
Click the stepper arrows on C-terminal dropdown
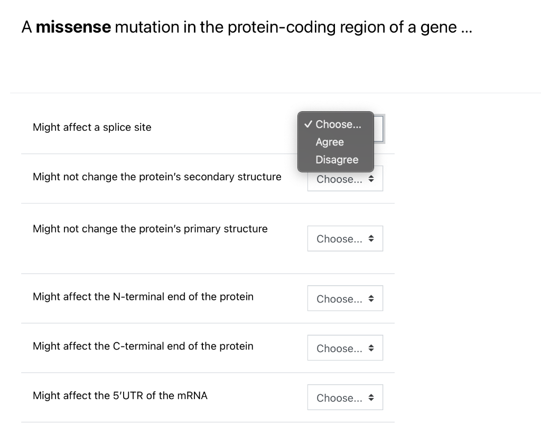[371, 347]
